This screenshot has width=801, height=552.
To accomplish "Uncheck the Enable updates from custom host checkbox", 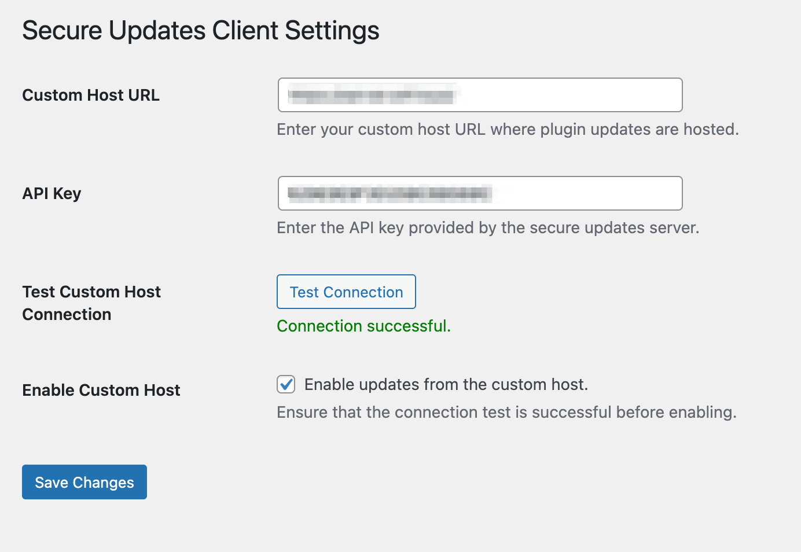I will tap(286, 384).
